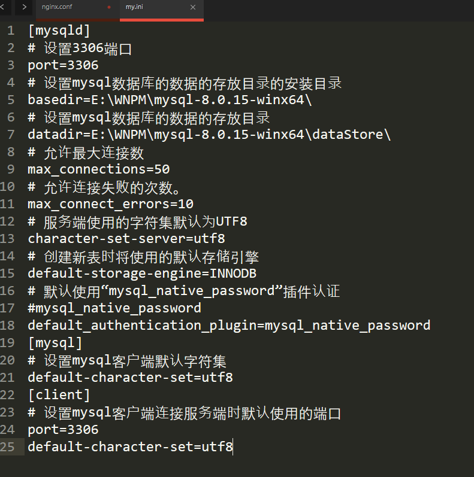Click the basedir path line
This screenshot has width=474, height=477.
point(169,100)
